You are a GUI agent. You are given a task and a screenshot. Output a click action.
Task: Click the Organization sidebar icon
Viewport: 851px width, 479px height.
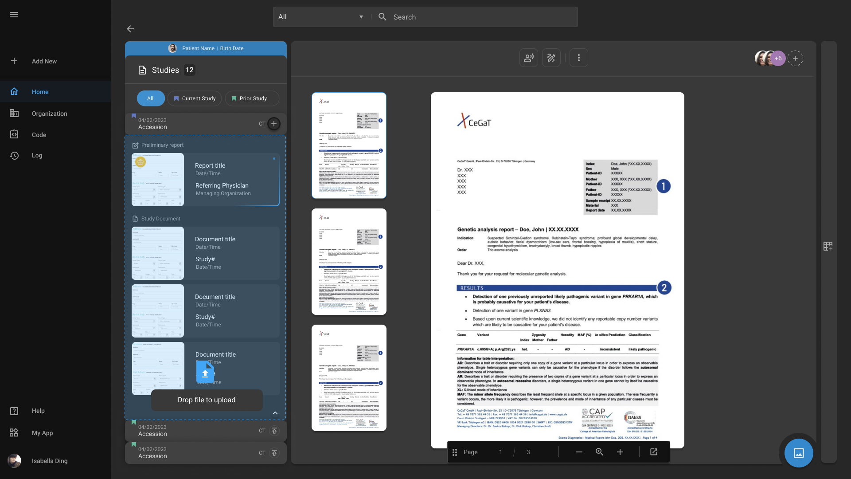[x=14, y=114]
